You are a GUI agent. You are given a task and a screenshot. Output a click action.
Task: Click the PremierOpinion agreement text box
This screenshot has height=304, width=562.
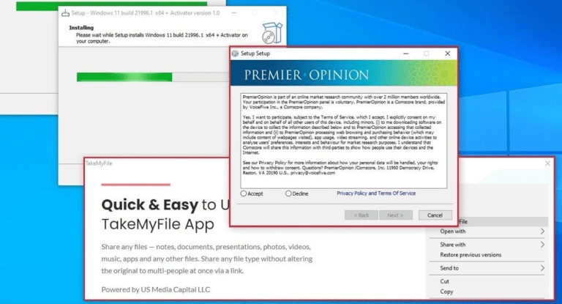click(344, 141)
